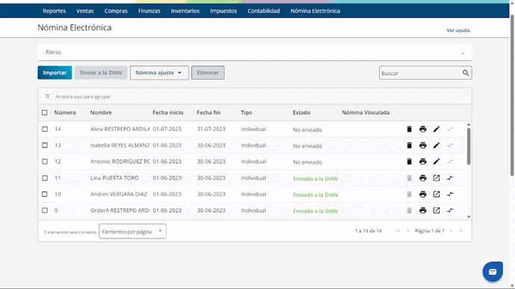Click the table scroll-up arrow

coord(469,124)
